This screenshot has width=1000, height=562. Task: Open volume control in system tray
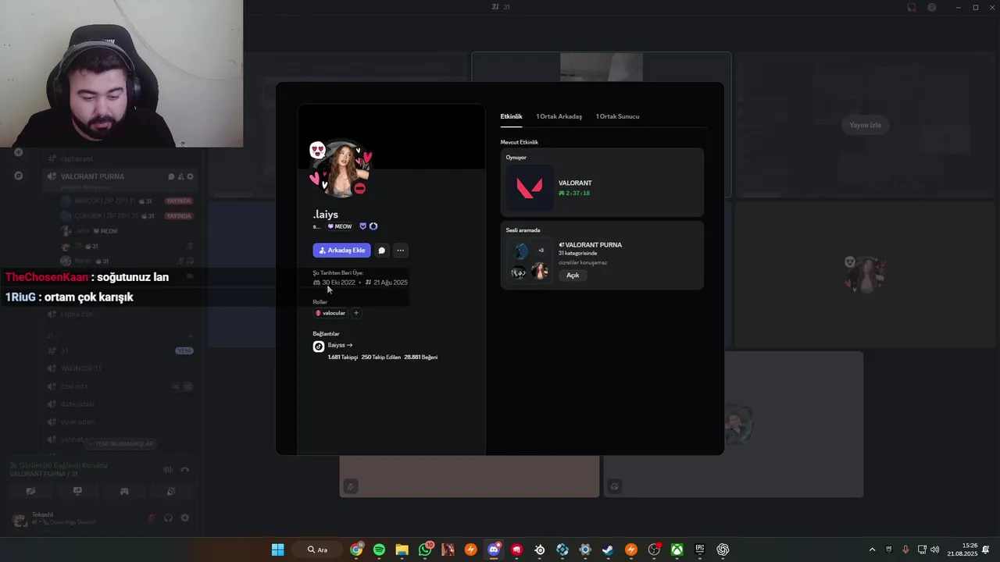click(934, 550)
